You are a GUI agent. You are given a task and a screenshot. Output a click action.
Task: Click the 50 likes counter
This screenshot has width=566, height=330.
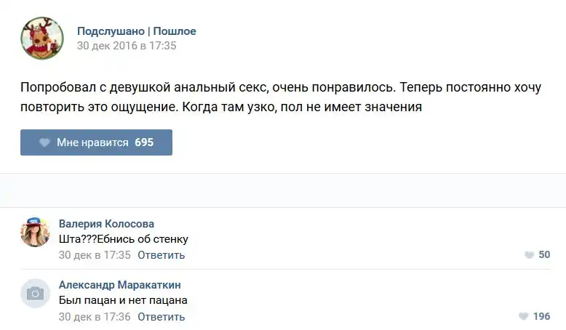tap(544, 255)
